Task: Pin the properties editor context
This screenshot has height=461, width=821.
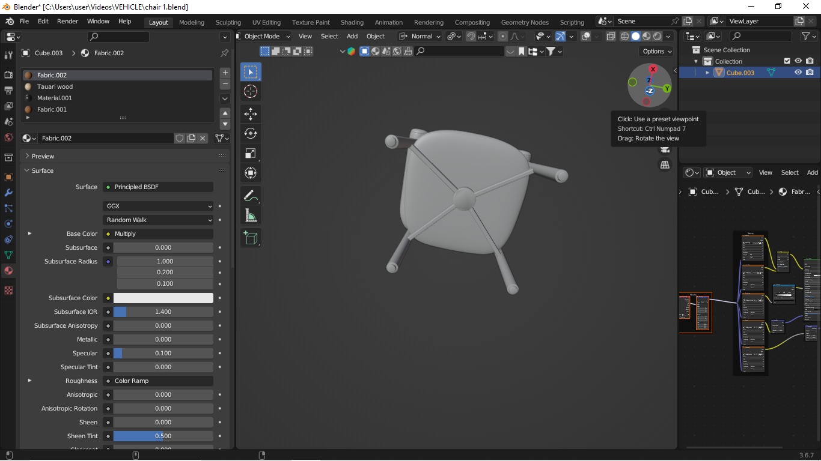Action: 224,53
